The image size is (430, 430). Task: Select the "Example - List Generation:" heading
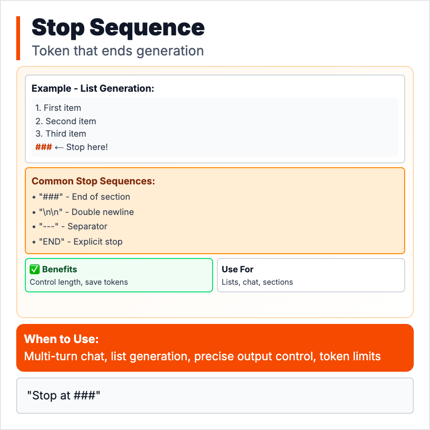[x=93, y=88]
